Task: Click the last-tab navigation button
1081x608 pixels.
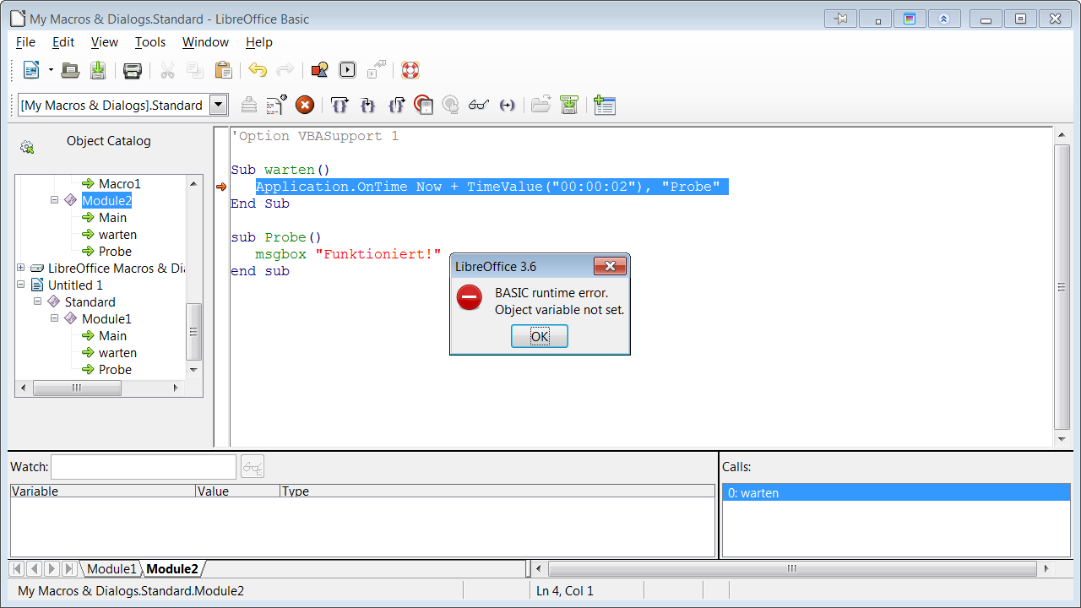Action: (x=70, y=569)
